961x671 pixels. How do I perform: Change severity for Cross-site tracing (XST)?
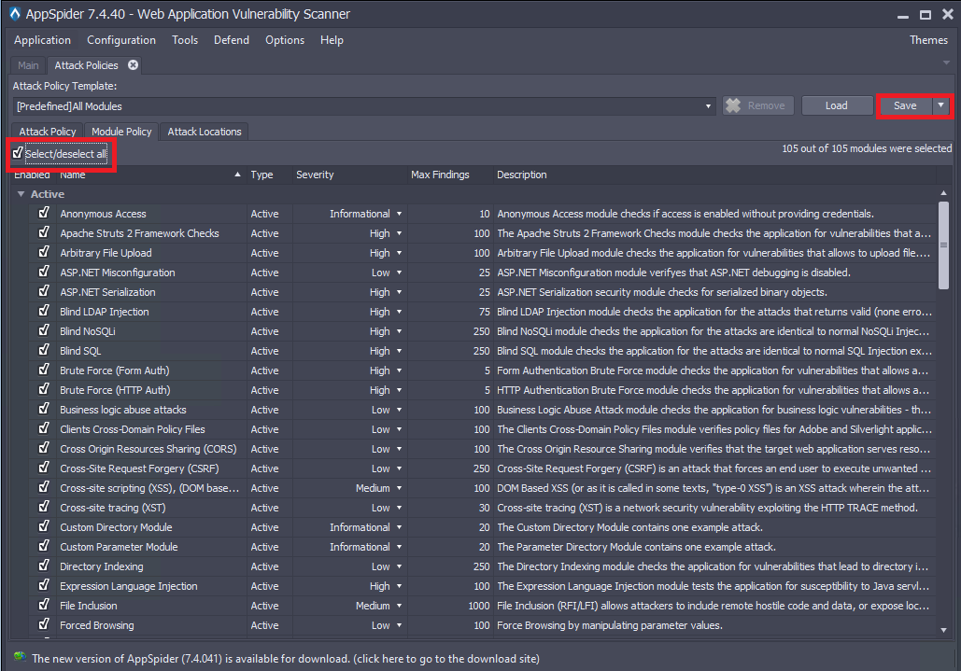[x=399, y=508]
